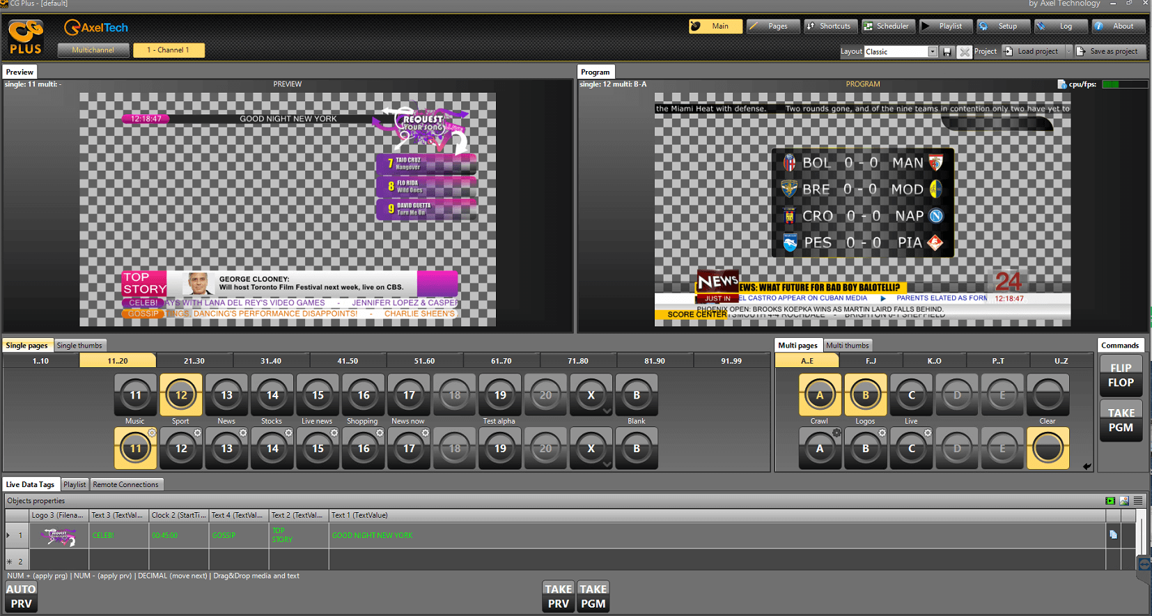Toggle program Blank page B button
The height and width of the screenshot is (616, 1152).
(x=636, y=395)
